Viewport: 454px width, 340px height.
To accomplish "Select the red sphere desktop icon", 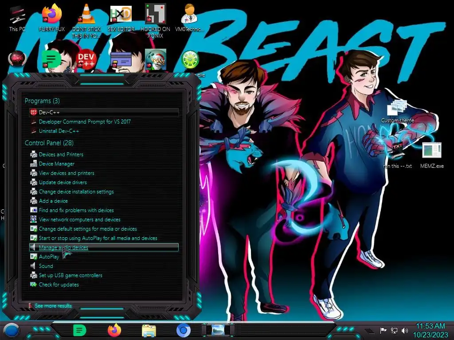I will [17, 60].
